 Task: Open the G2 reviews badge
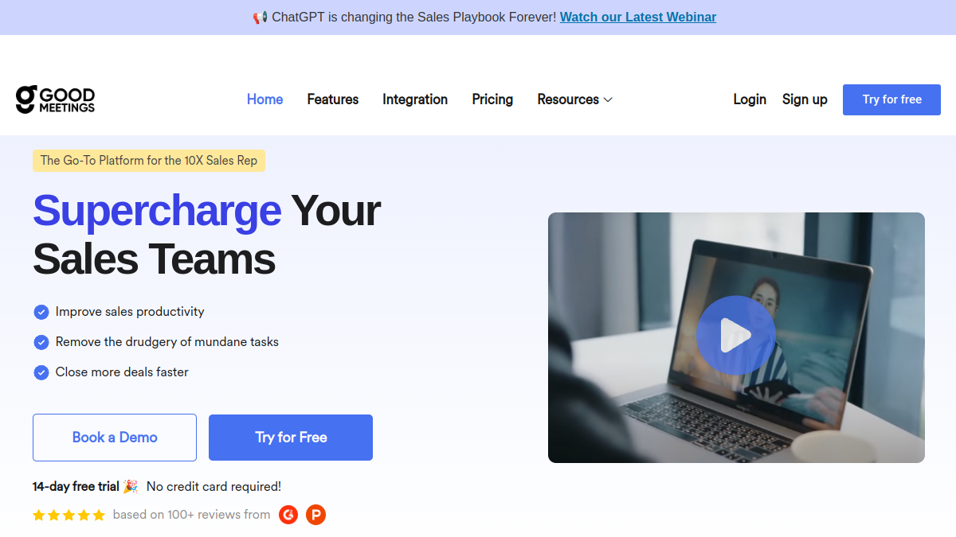(x=288, y=515)
